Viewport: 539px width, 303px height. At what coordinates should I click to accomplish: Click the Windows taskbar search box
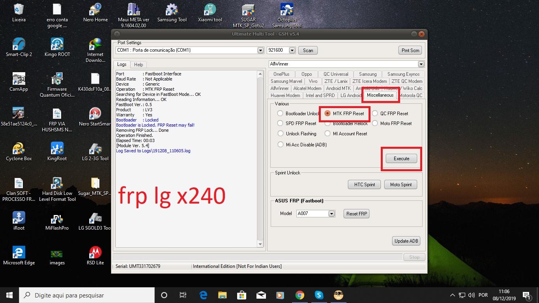pyautogui.click(x=87, y=295)
